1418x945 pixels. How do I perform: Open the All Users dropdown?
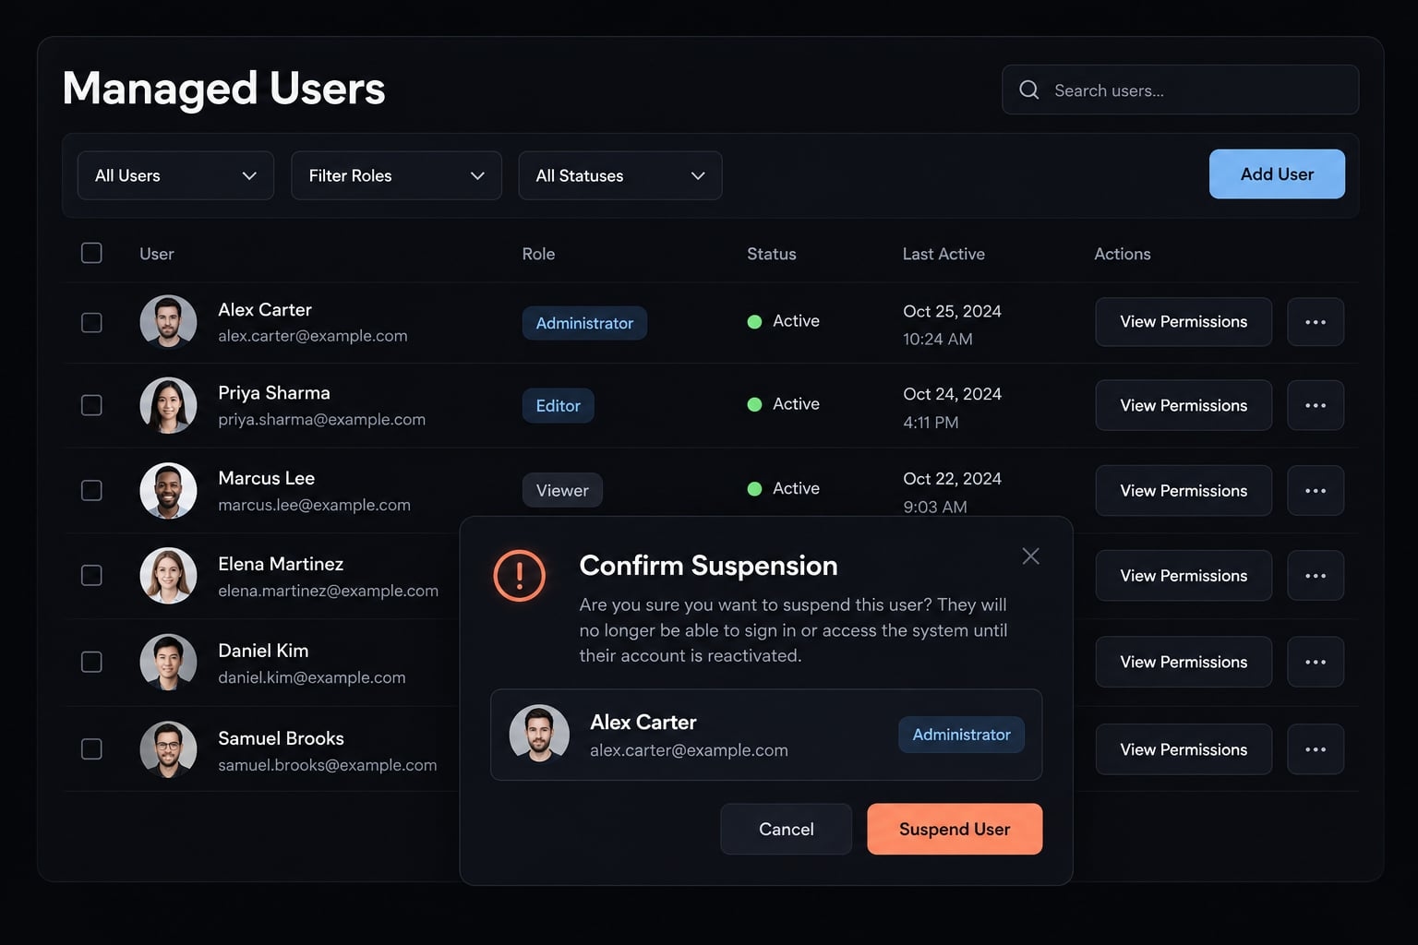pyautogui.click(x=175, y=175)
